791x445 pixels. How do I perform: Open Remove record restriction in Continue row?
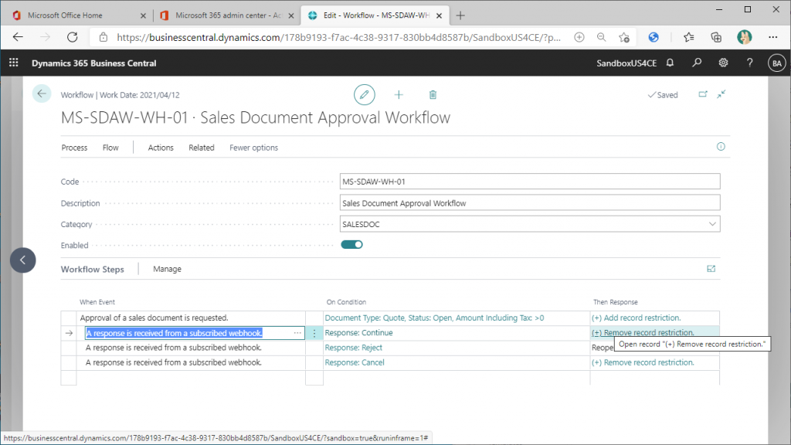643,332
